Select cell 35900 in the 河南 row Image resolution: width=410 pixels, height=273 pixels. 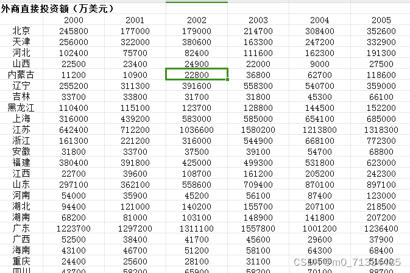(x=135, y=196)
